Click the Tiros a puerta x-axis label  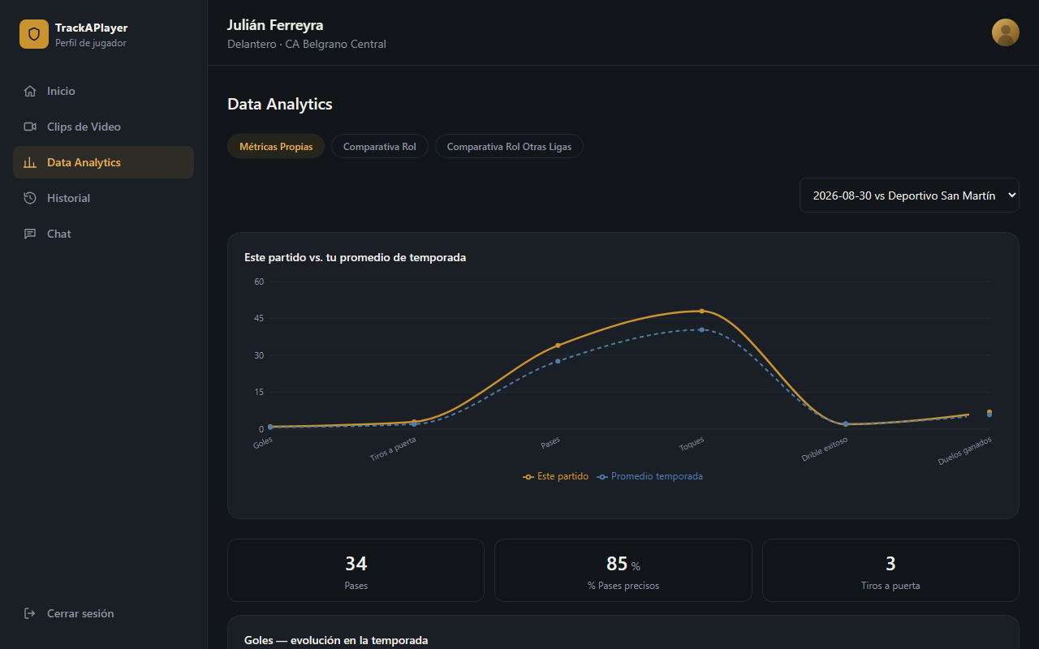pyautogui.click(x=394, y=449)
